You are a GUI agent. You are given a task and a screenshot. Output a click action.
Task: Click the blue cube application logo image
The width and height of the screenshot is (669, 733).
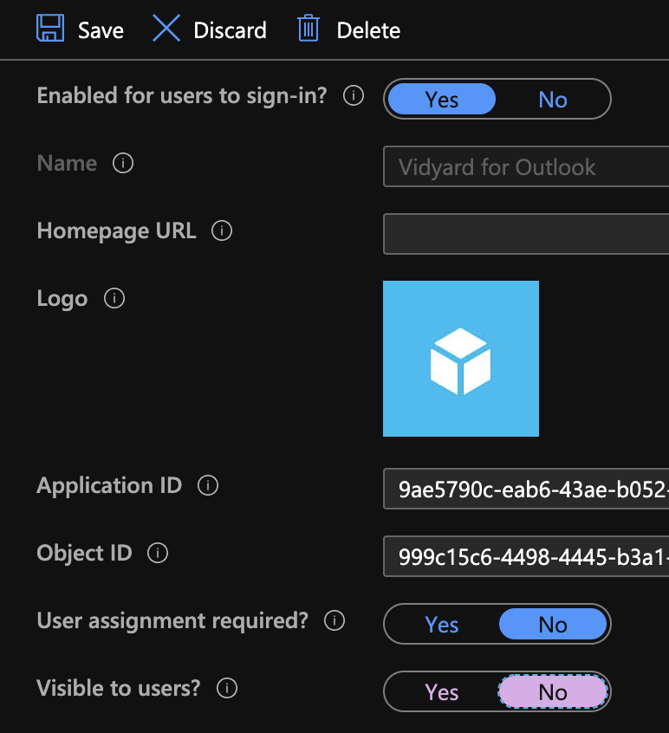461,359
